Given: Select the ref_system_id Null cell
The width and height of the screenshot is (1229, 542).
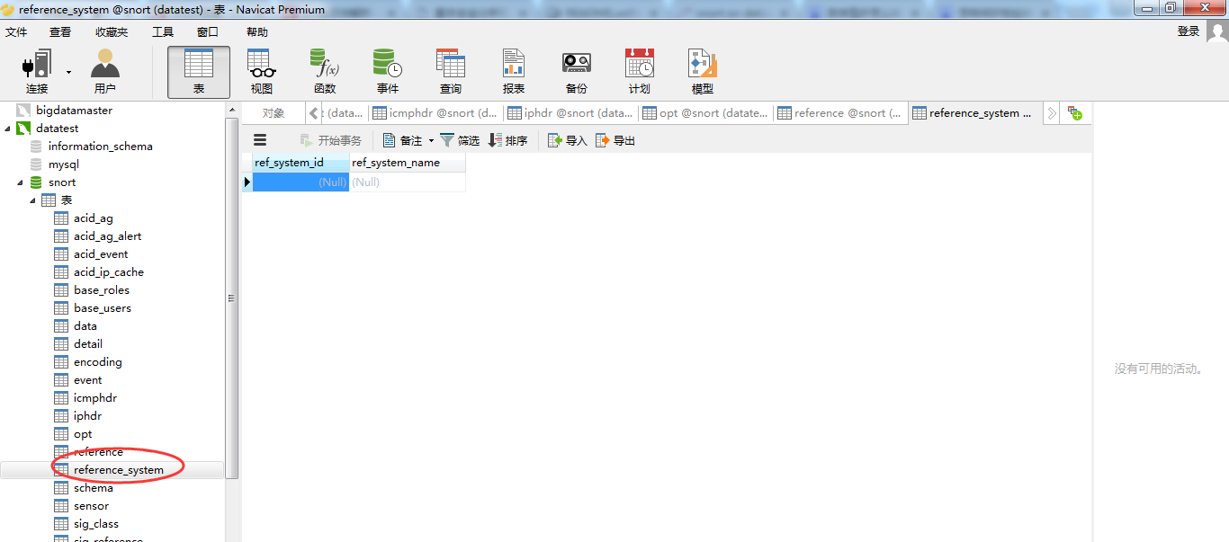Looking at the screenshot, I should [x=301, y=182].
